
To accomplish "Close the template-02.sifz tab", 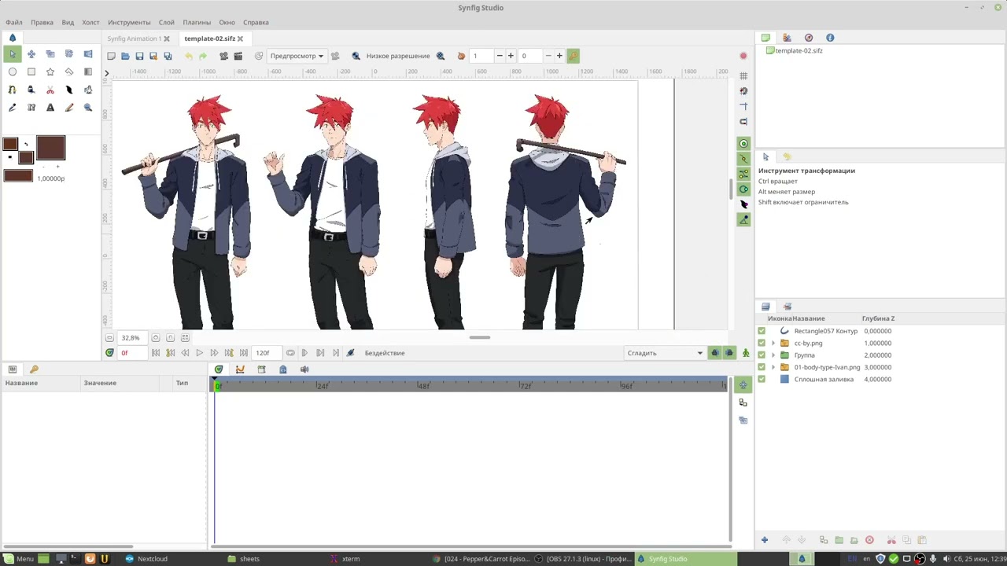I will tap(240, 39).
